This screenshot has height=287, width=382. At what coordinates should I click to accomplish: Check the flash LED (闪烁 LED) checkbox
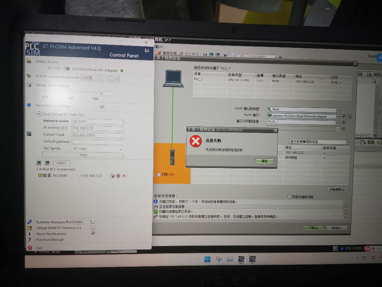pos(159,175)
